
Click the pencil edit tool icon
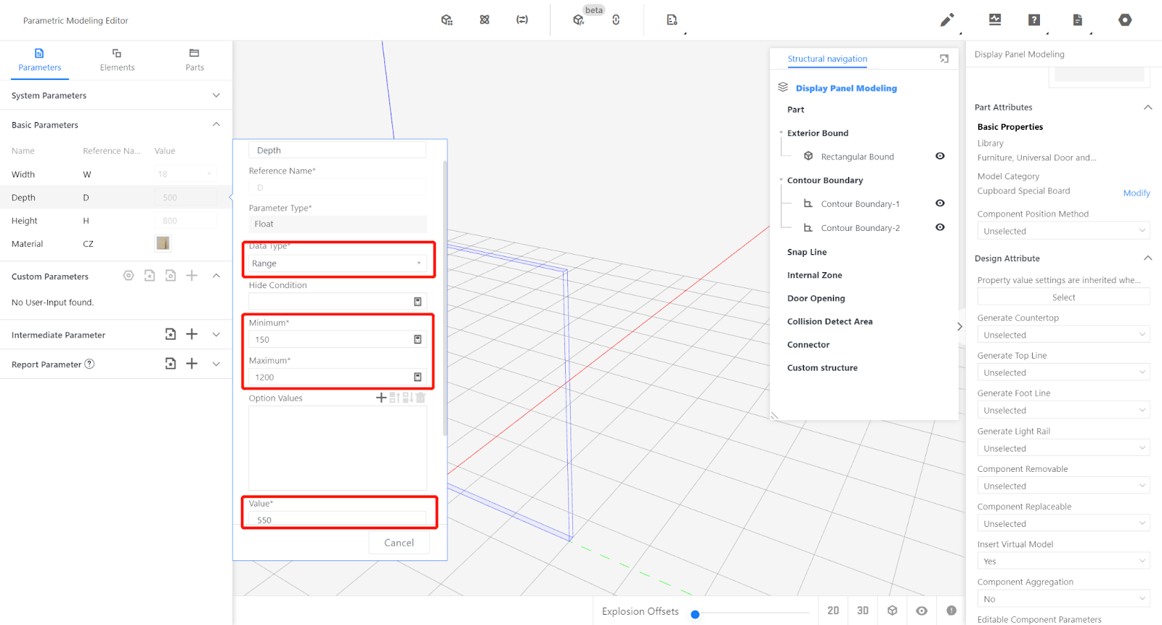tap(946, 20)
